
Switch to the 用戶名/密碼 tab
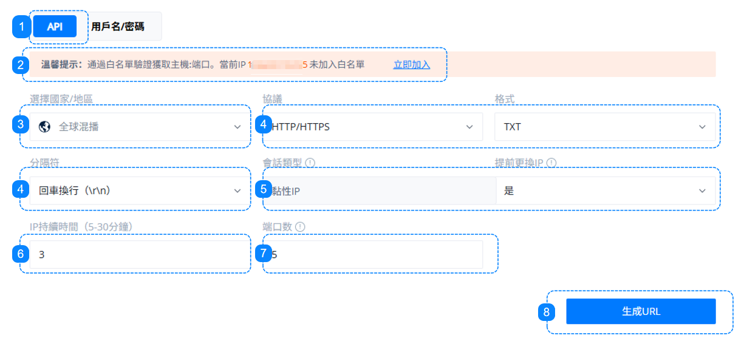[x=118, y=27]
